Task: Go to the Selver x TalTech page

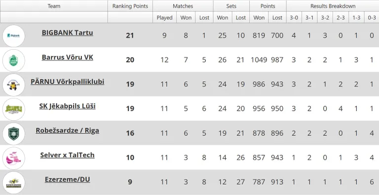Action: 68,155
